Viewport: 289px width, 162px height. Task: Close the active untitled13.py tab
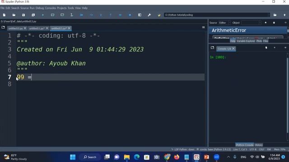click(x=69, y=28)
